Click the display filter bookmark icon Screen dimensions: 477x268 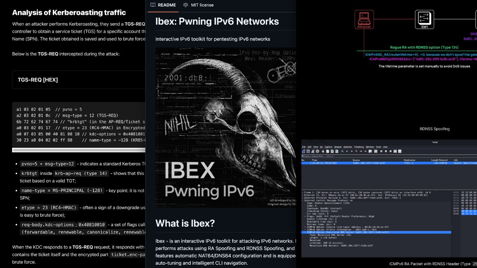click(303, 156)
